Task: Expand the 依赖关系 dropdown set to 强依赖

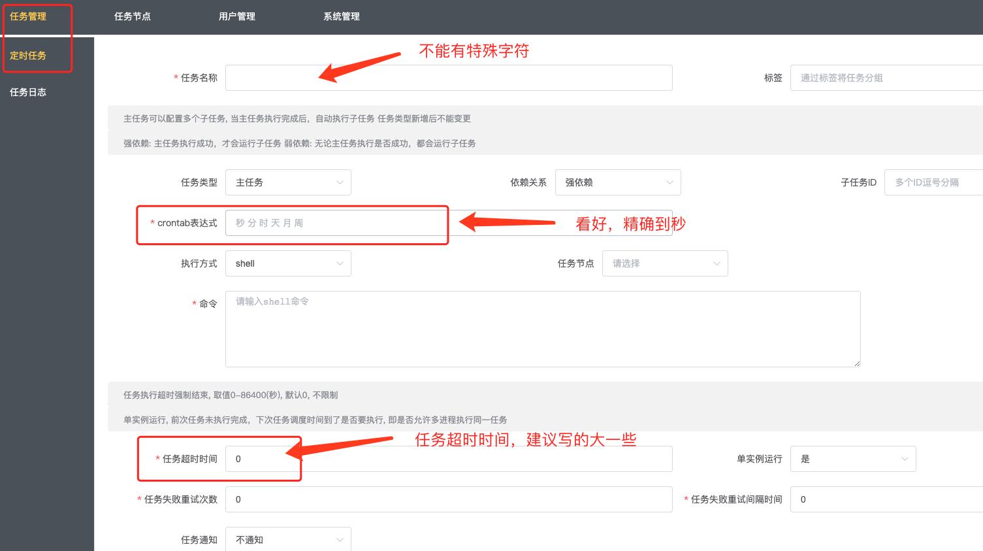Action: (x=617, y=182)
